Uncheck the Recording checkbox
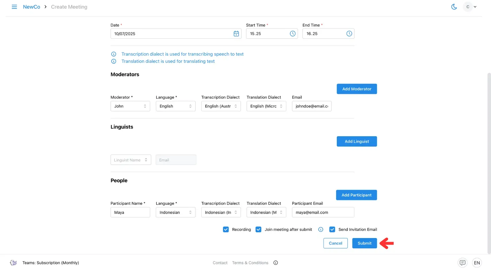491x271 pixels. point(226,229)
